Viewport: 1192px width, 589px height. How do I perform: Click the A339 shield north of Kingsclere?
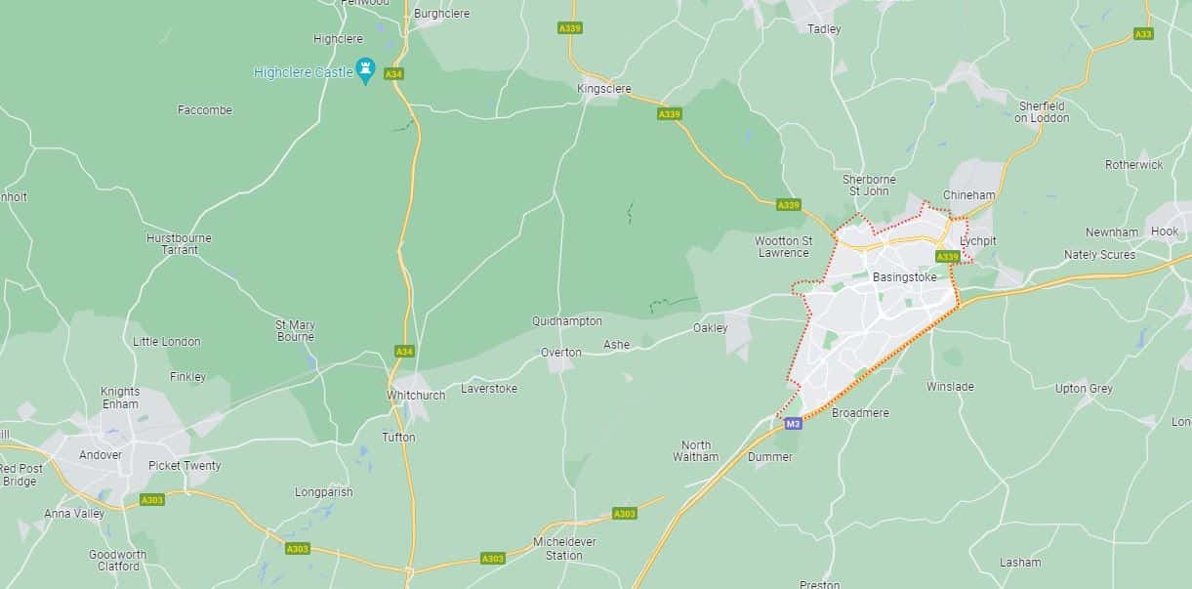[x=570, y=28]
